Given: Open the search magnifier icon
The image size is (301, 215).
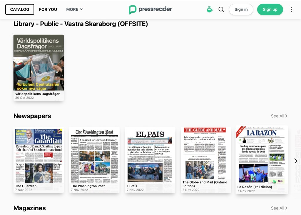Looking at the screenshot, I should click(x=221, y=9).
